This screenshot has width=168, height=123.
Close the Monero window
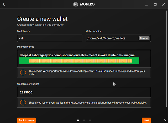point(164,4)
